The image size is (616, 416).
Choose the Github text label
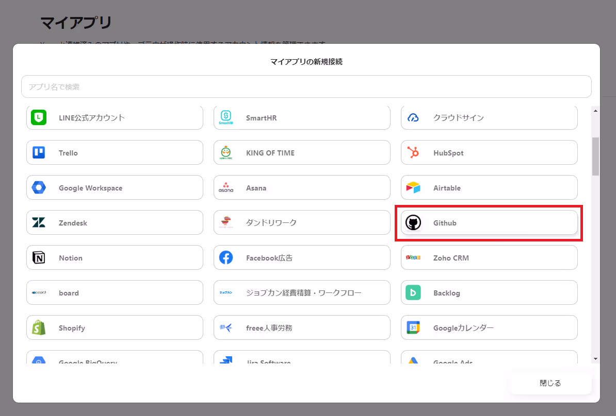click(445, 223)
